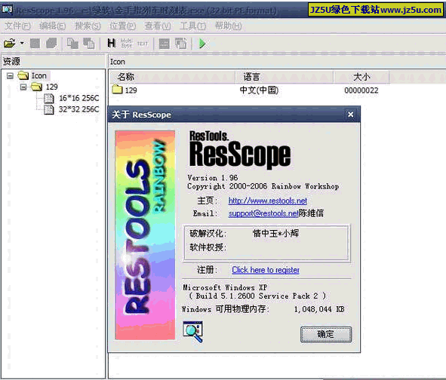Click the ResScope title bar app icon
The image size is (446, 380).
click(7, 9)
